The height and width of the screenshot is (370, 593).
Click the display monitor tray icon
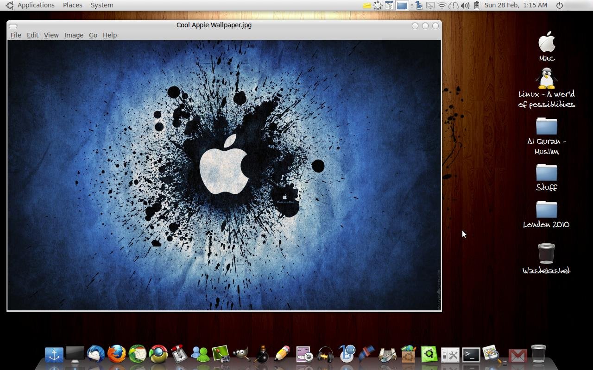coord(430,6)
